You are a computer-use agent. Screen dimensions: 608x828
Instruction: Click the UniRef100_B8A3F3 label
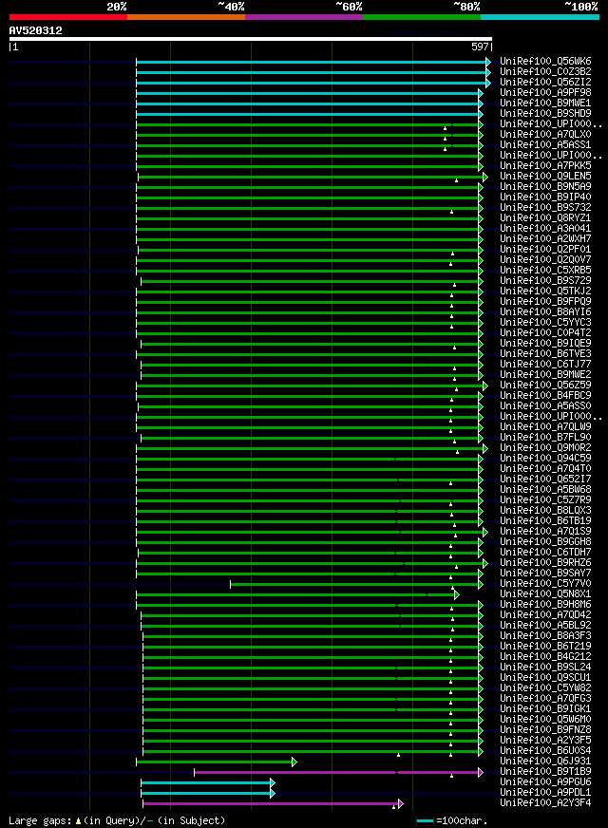(x=545, y=636)
